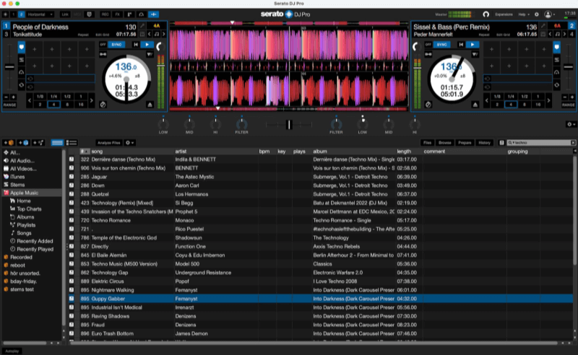Open the user profile dropdown
The width and height of the screenshot is (578, 355).
[x=549, y=14]
